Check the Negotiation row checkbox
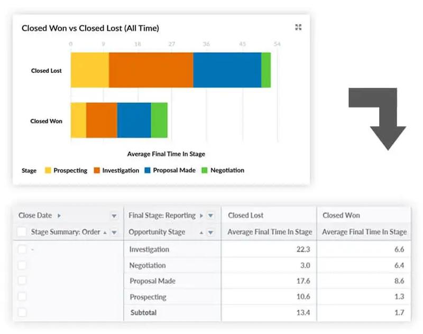Screen dimensions: 423x334 (22, 265)
